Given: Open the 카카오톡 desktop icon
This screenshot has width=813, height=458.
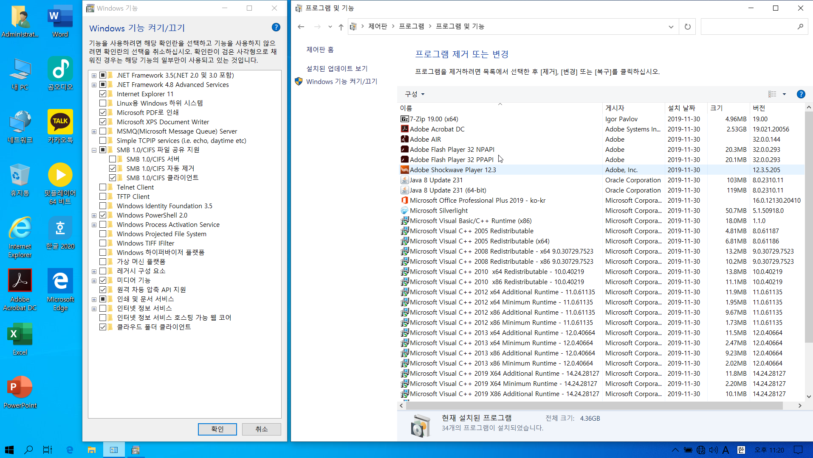Looking at the screenshot, I should click(60, 127).
